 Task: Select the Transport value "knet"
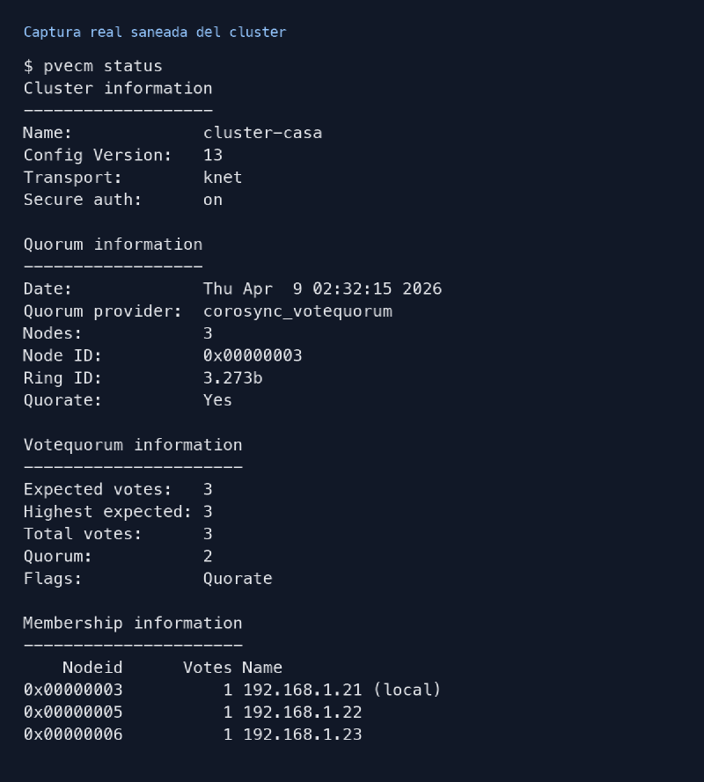pos(223,177)
